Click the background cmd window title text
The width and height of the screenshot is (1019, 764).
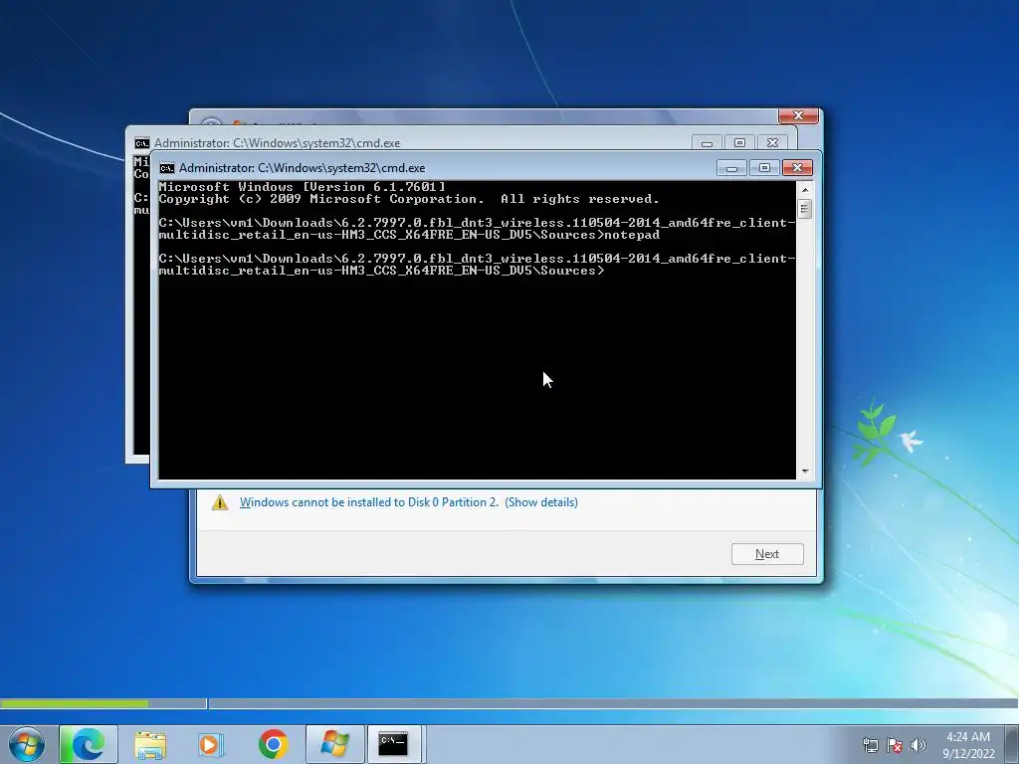278,143
